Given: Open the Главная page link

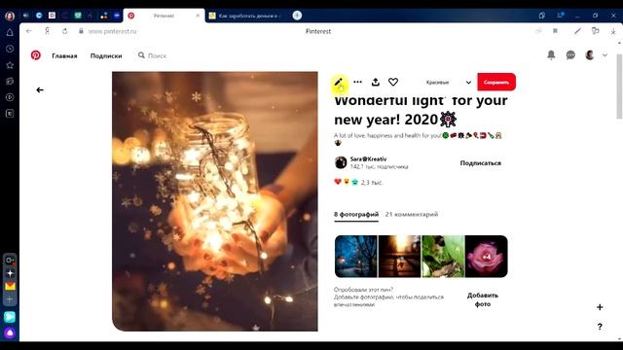Looking at the screenshot, I should coord(64,56).
